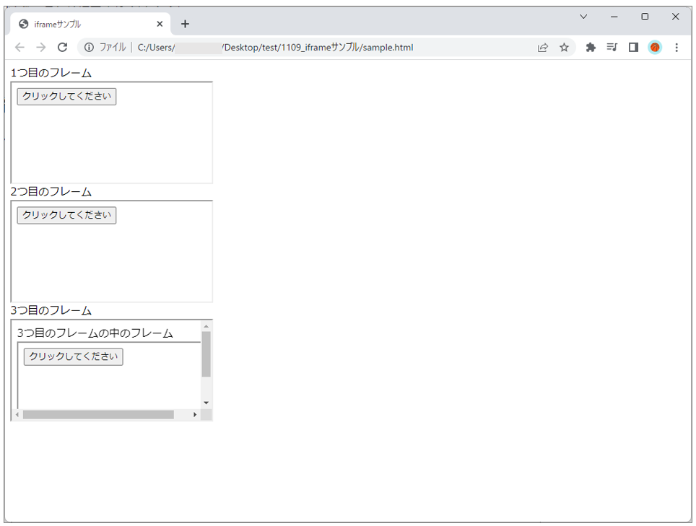The width and height of the screenshot is (696, 526).
Task: Open the extensions puzzle-piece icon
Action: click(x=591, y=48)
